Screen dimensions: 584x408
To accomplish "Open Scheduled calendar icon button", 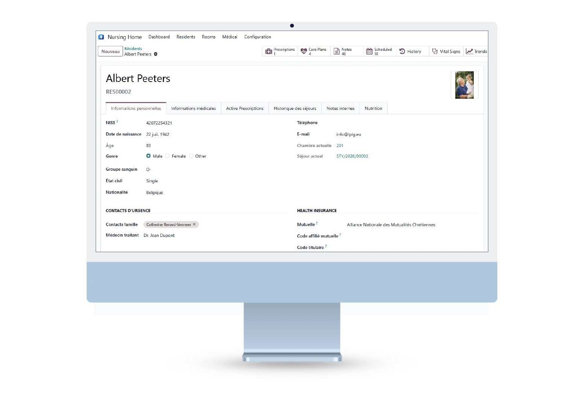I will [370, 52].
